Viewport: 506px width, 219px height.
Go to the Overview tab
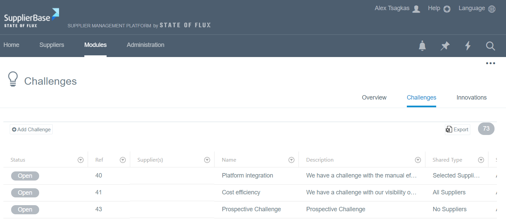[x=374, y=98]
